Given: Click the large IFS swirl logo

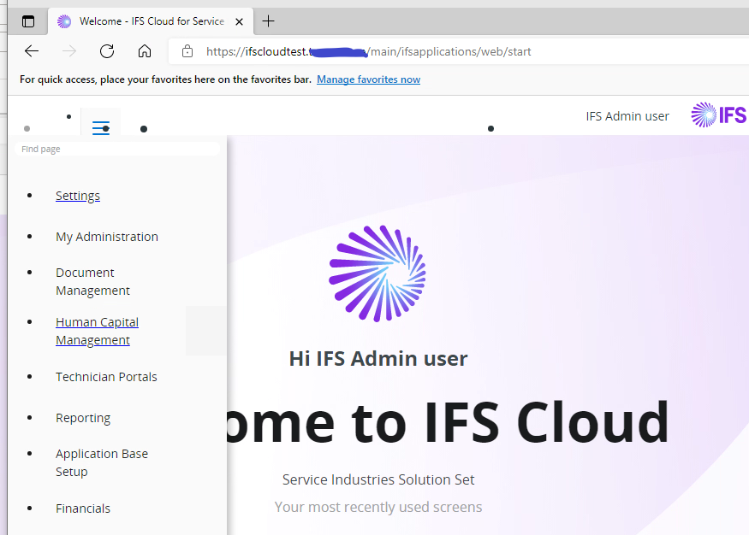Looking at the screenshot, I should click(x=377, y=273).
